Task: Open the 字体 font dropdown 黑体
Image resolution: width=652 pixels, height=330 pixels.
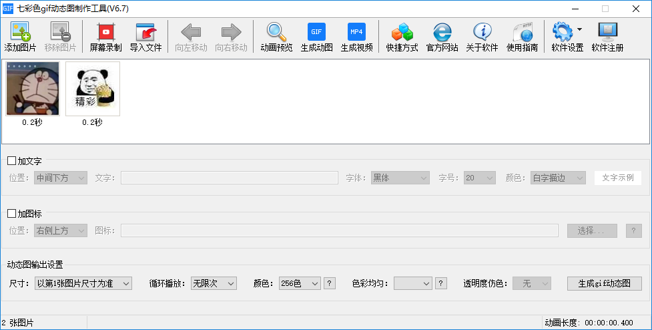Action: coord(400,178)
